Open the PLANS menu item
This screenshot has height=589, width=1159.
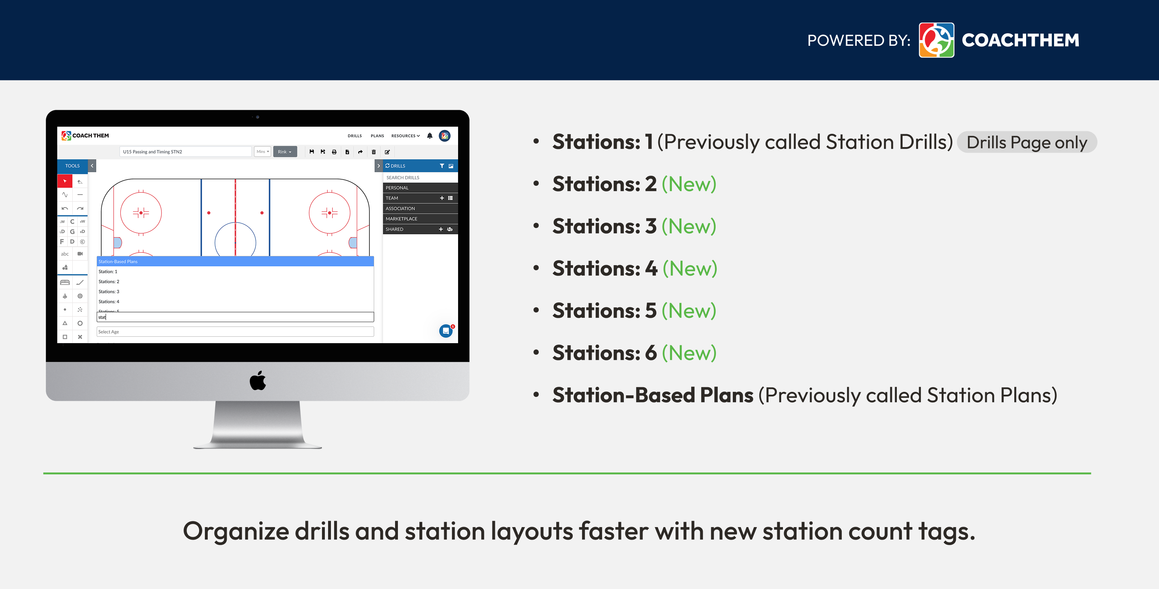point(377,135)
